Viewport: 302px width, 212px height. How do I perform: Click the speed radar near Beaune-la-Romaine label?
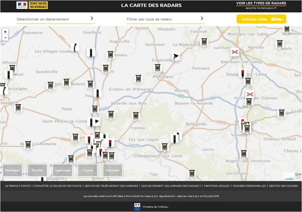[x=28, y=144]
